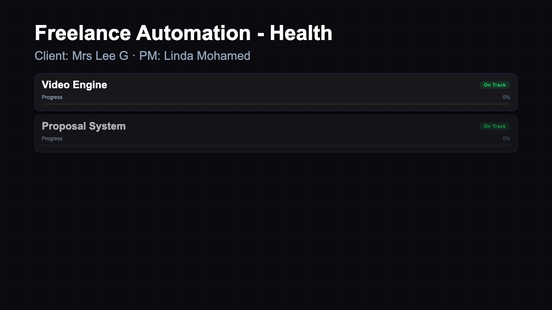552x310 pixels.
Task: Click the PM name Linda Mohamed
Action: pos(206,56)
